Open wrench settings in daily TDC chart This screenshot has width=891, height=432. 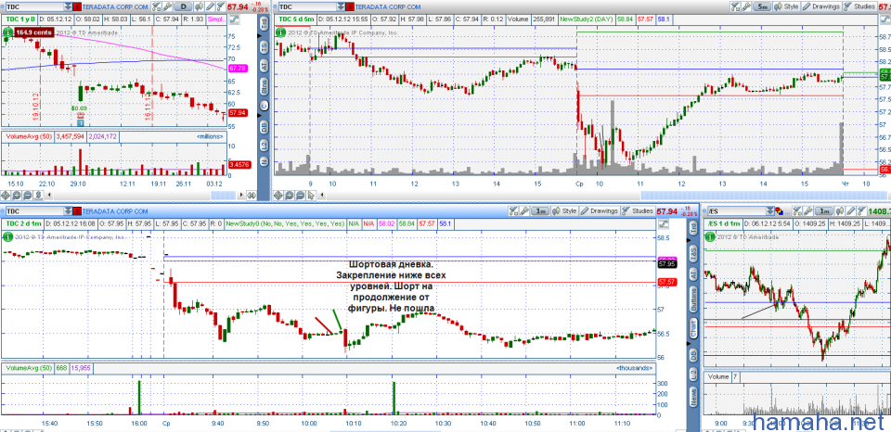168,6
